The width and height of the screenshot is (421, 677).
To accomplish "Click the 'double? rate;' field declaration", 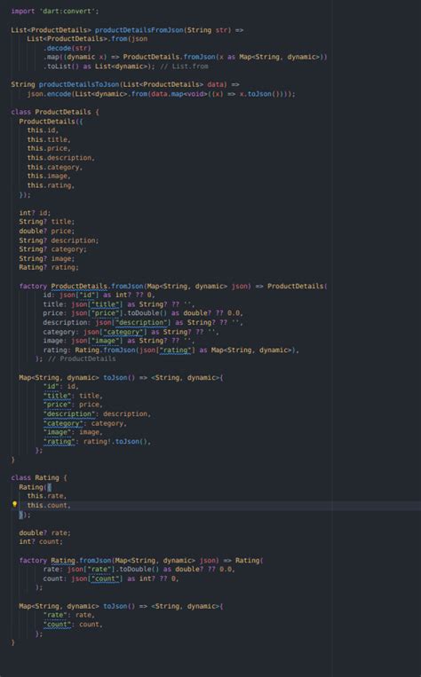I will tap(44, 533).
